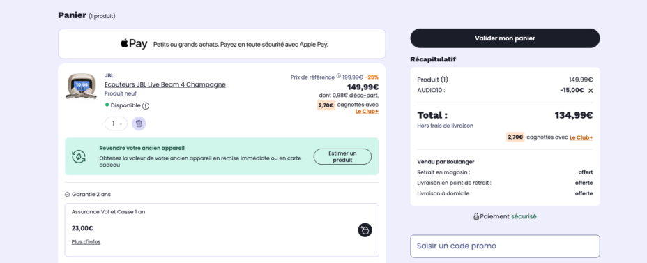The image size is (647, 263).
Task: Click the Apple Pay logo
Action: (134, 44)
